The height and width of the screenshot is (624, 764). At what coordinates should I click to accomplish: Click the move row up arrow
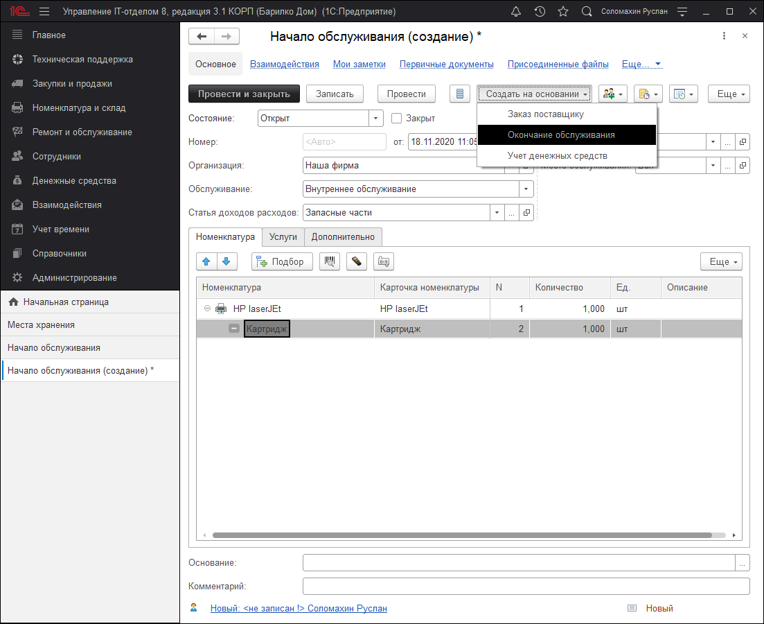pyautogui.click(x=206, y=261)
